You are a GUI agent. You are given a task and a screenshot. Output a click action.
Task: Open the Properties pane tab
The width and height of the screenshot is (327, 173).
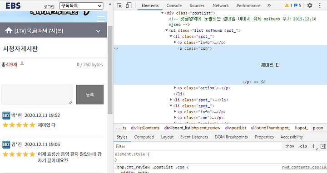pyautogui.click(x=264, y=137)
